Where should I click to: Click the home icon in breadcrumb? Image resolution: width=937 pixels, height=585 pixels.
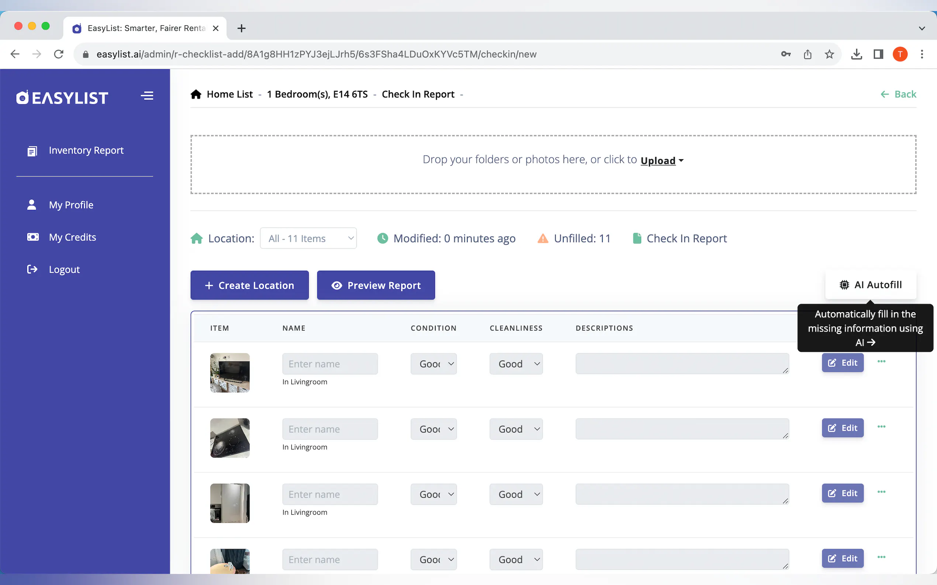pyautogui.click(x=196, y=94)
